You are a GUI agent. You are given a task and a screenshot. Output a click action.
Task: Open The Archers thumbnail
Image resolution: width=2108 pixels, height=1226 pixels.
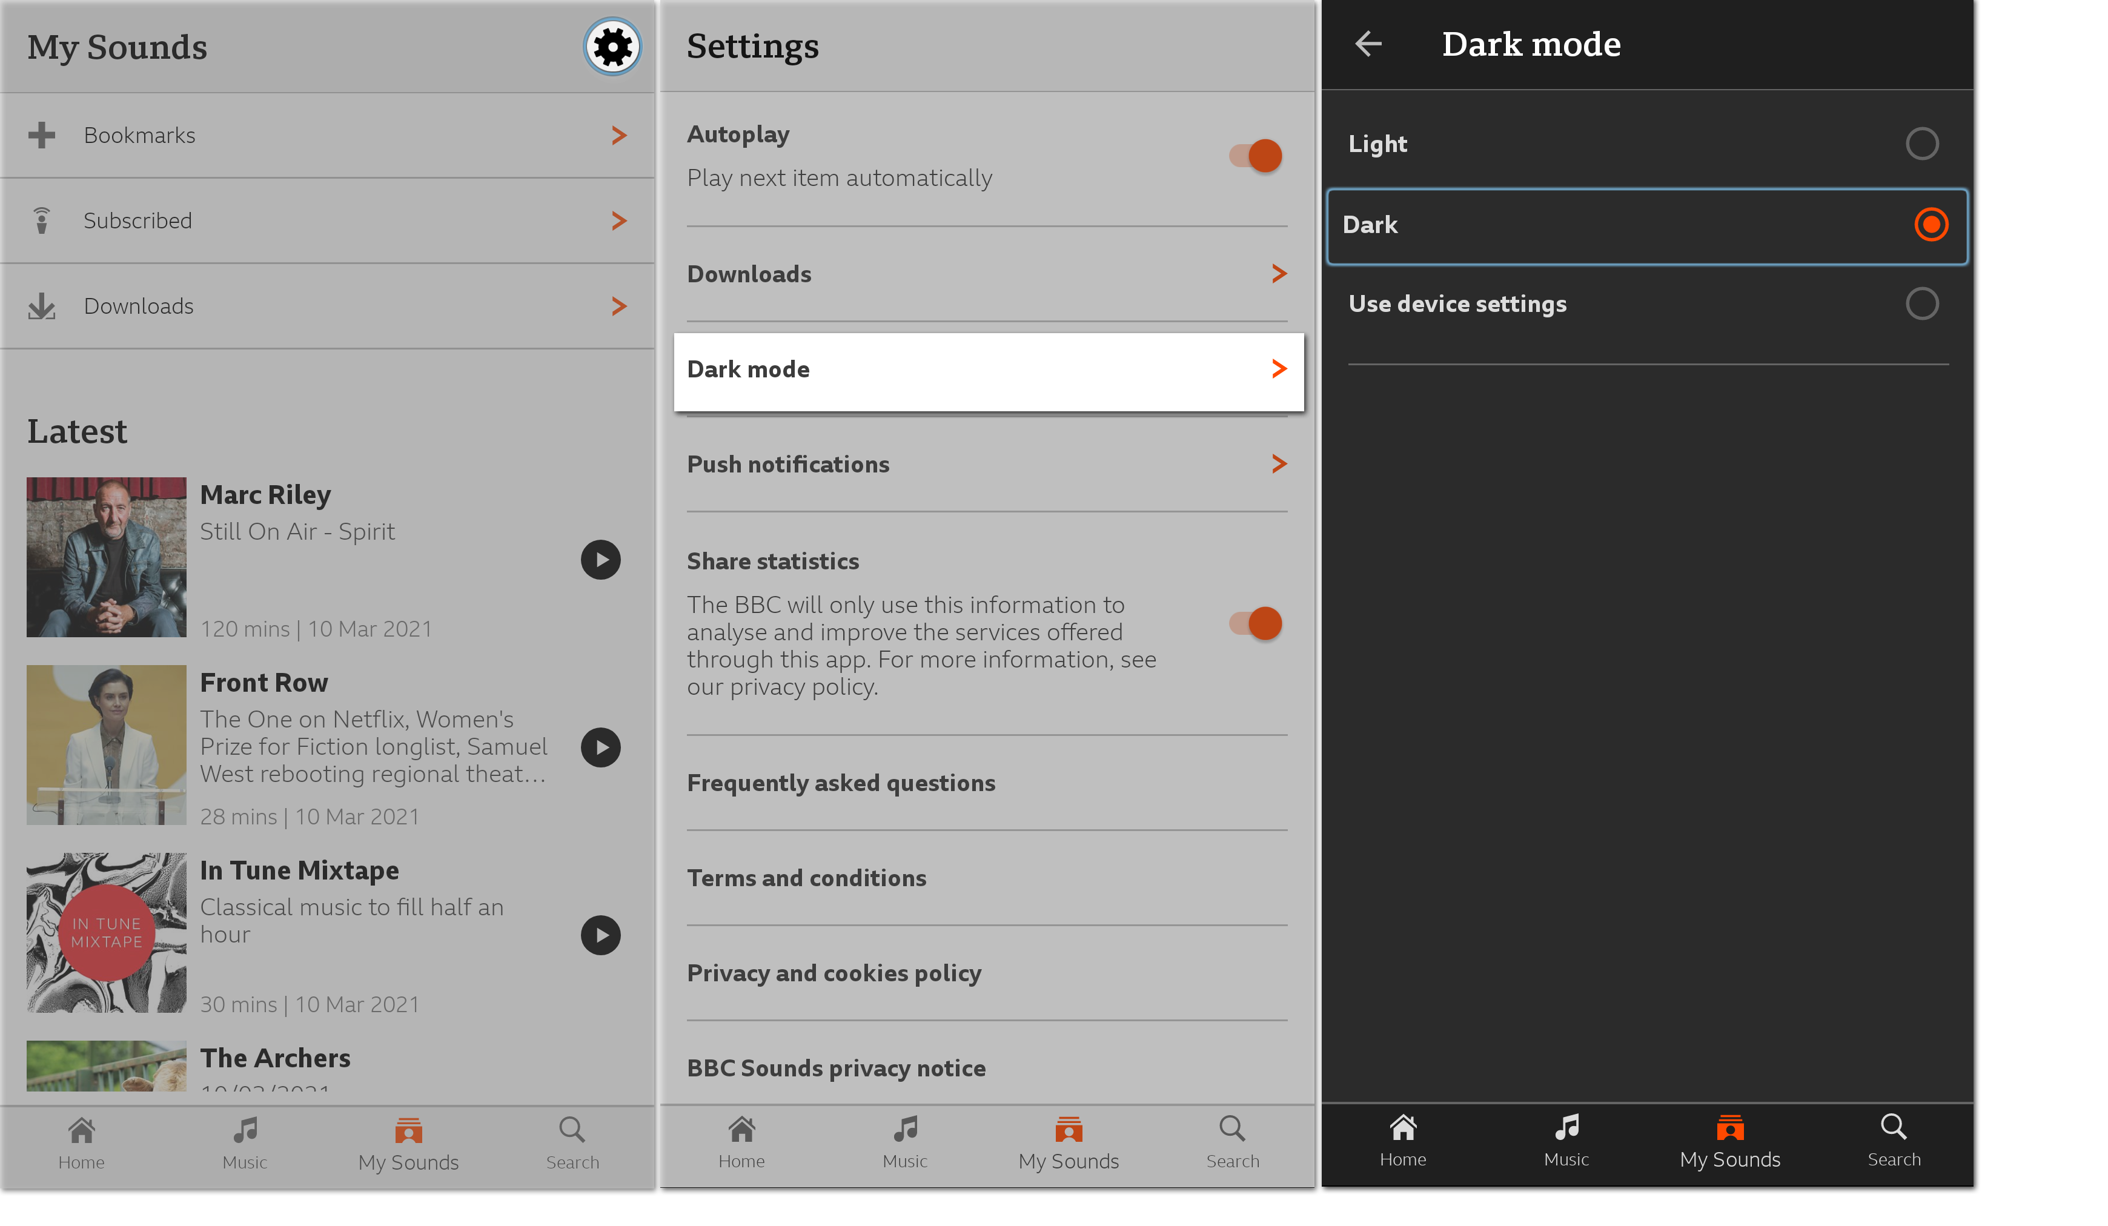(x=106, y=1065)
